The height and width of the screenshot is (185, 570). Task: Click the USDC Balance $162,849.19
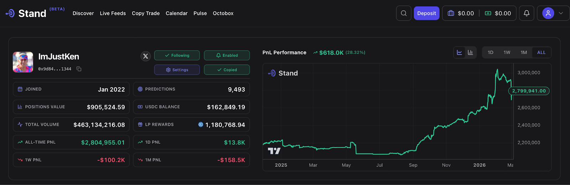[226, 107]
